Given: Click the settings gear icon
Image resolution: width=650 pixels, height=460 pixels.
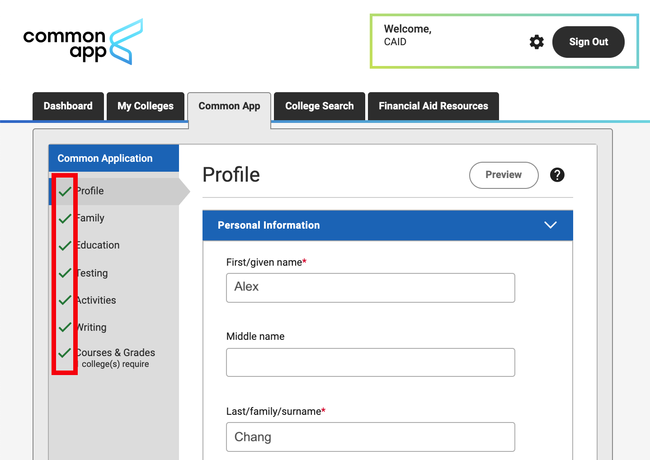Looking at the screenshot, I should point(537,42).
